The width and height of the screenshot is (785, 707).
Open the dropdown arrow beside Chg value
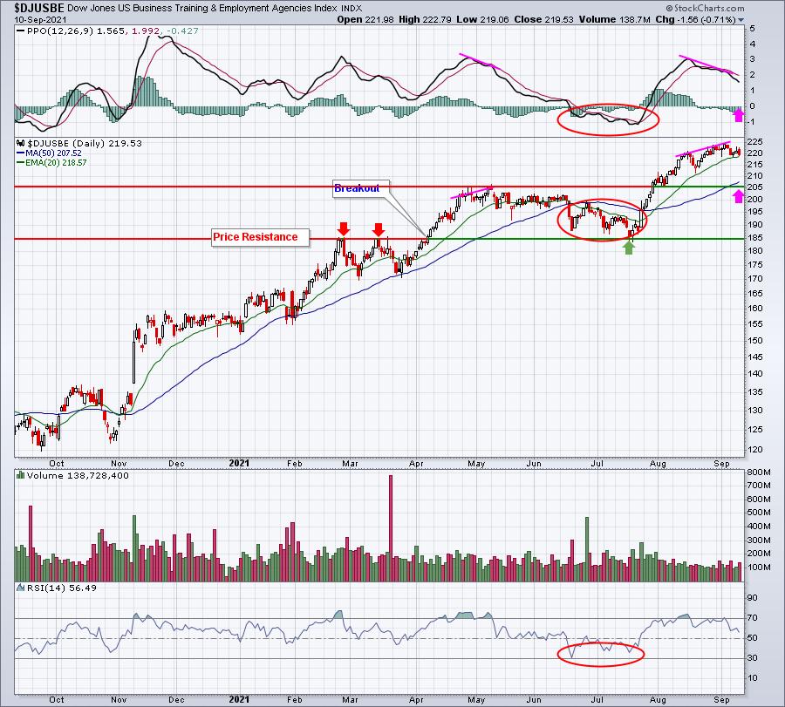[741, 20]
